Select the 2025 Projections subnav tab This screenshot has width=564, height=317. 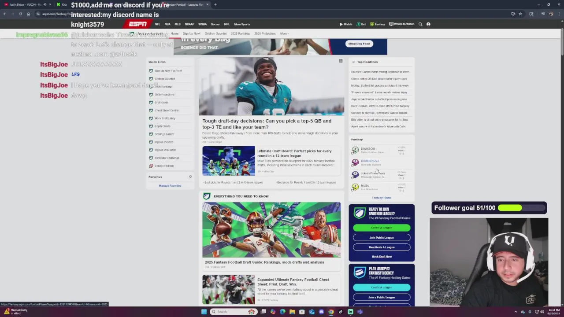tap(265, 33)
